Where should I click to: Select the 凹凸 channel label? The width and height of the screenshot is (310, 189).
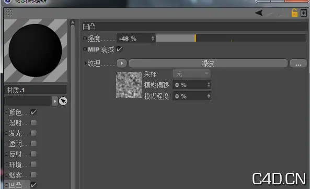15,185
